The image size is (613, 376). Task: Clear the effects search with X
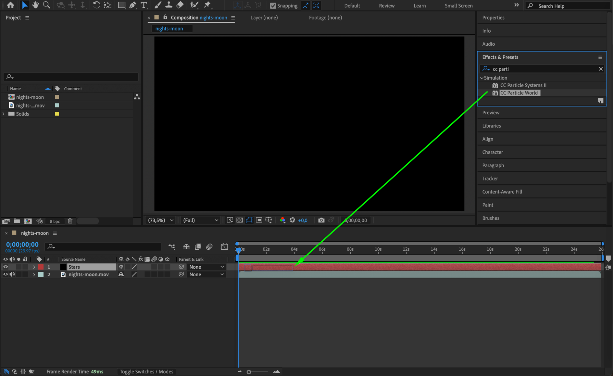coord(601,69)
